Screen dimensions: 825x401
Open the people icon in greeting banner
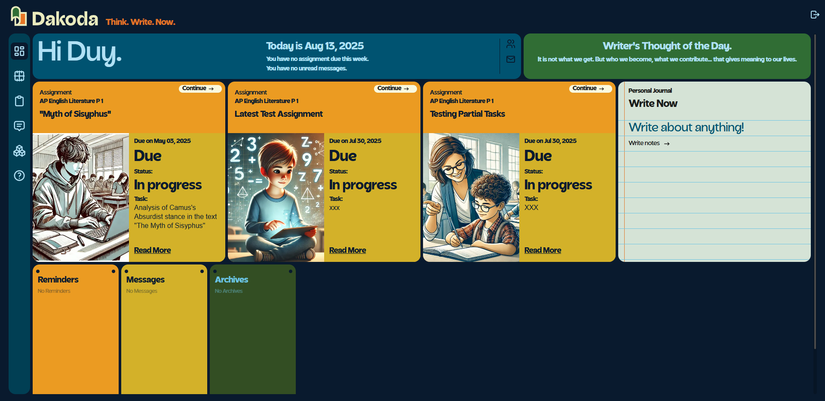pos(510,44)
